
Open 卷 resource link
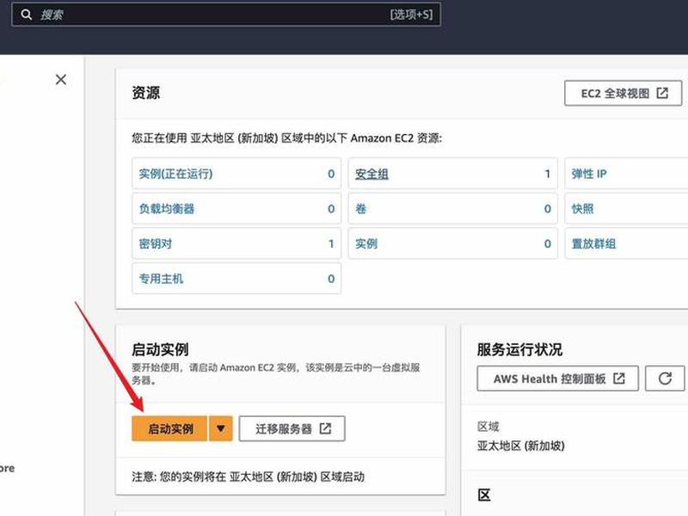[x=360, y=209]
